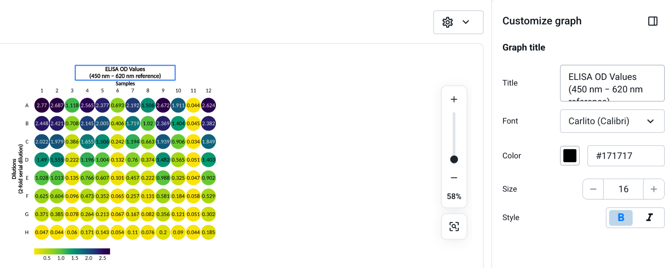Viewport: 671px width, 268px height.
Task: Increase title size with plus stepper
Action: click(x=654, y=189)
